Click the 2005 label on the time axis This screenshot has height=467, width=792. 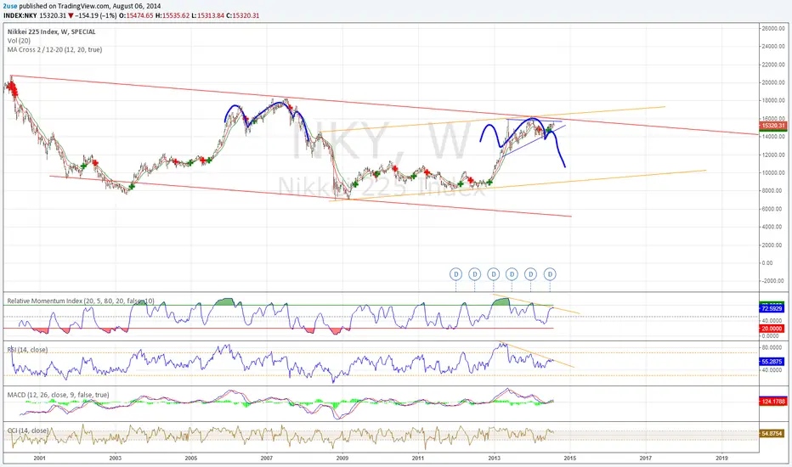[x=191, y=458]
